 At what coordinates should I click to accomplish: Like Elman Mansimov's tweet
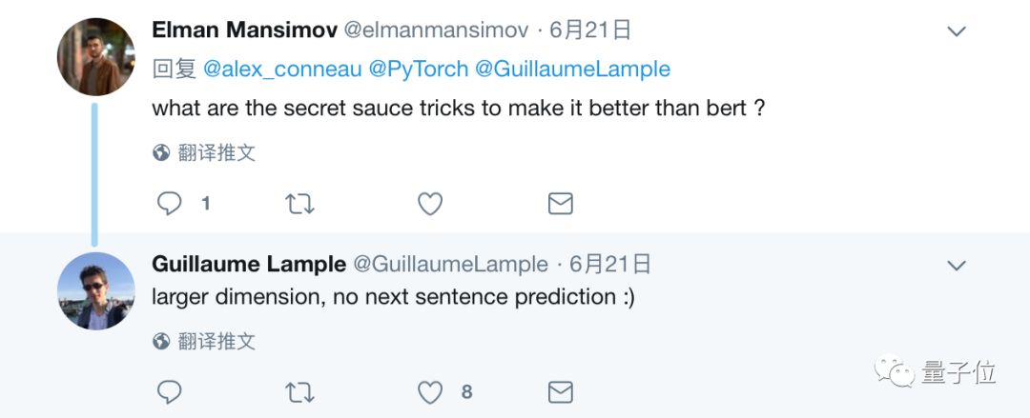tap(431, 203)
